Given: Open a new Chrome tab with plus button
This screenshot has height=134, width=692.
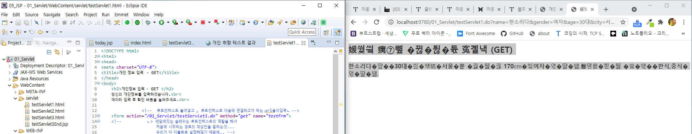Looking at the screenshot, I should [606, 9].
